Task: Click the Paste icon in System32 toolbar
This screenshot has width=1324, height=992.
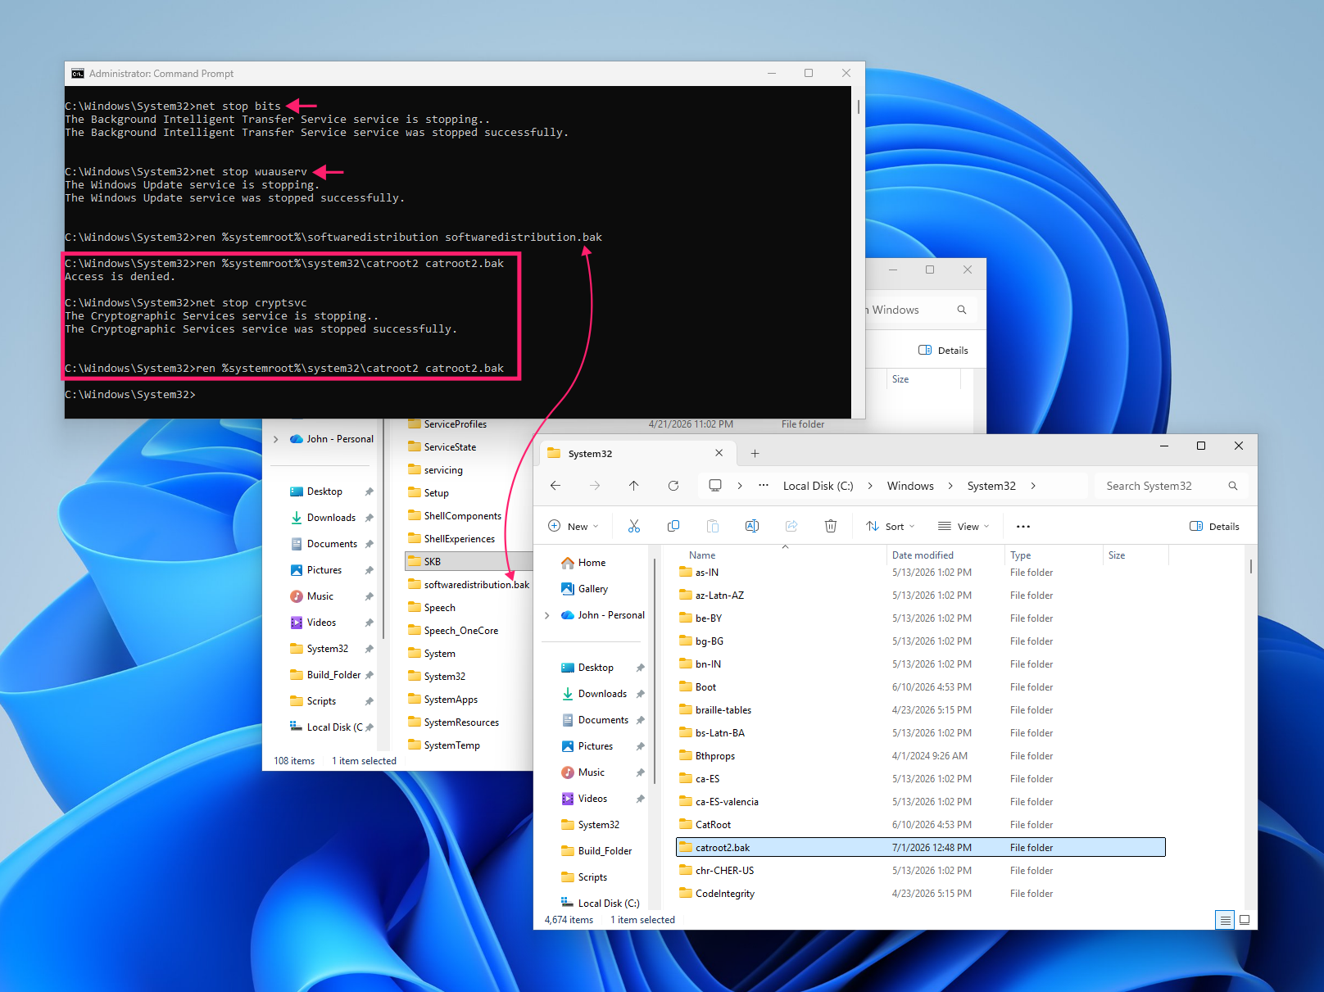Action: click(713, 526)
